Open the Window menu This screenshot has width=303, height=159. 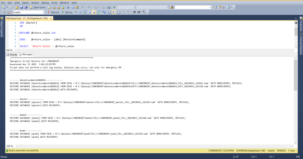(x=64, y=3)
